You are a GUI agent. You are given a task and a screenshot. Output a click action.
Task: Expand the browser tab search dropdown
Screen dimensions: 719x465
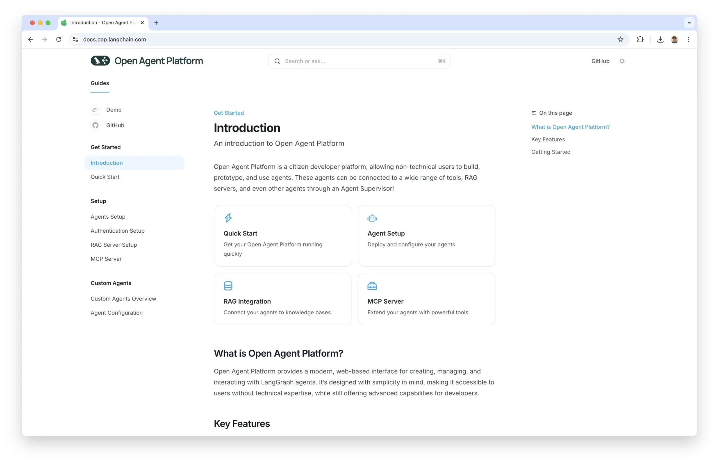click(689, 23)
